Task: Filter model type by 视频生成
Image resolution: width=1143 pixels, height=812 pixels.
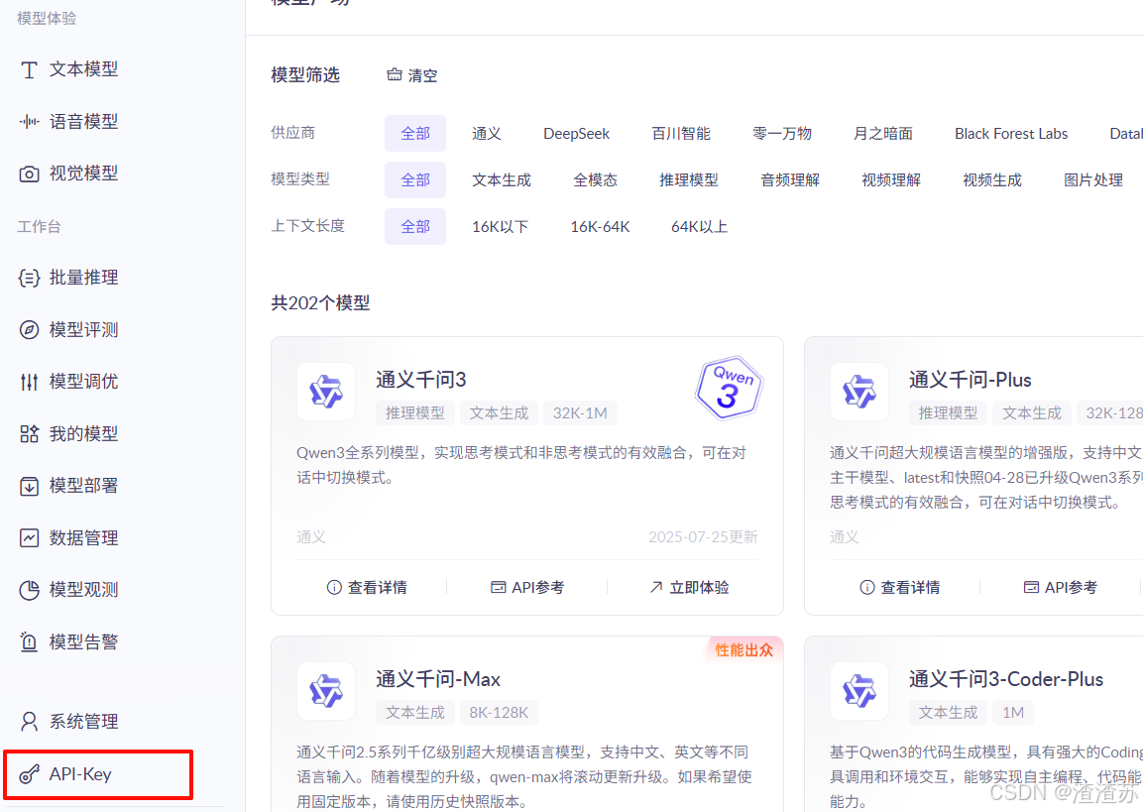Action: 992,180
